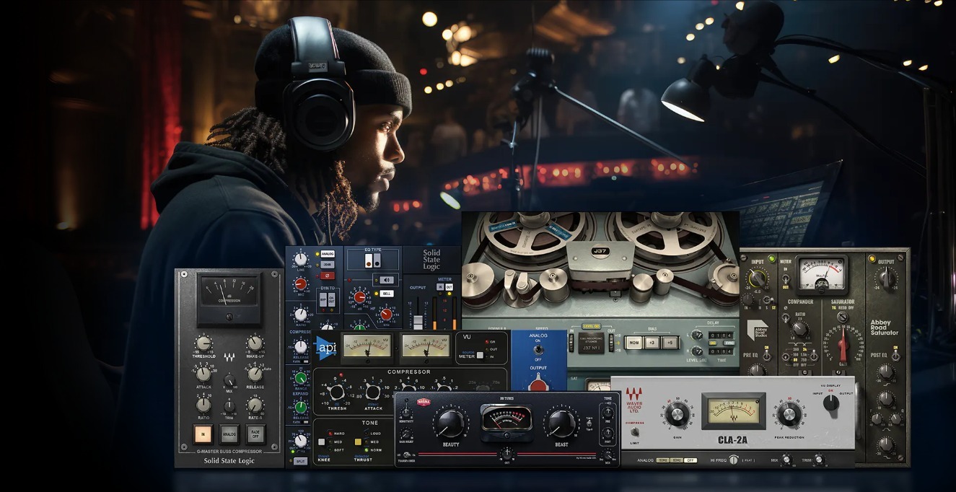Click the speaker icon button on SSL channel EQ
The width and height of the screenshot is (956, 492).
(386, 280)
